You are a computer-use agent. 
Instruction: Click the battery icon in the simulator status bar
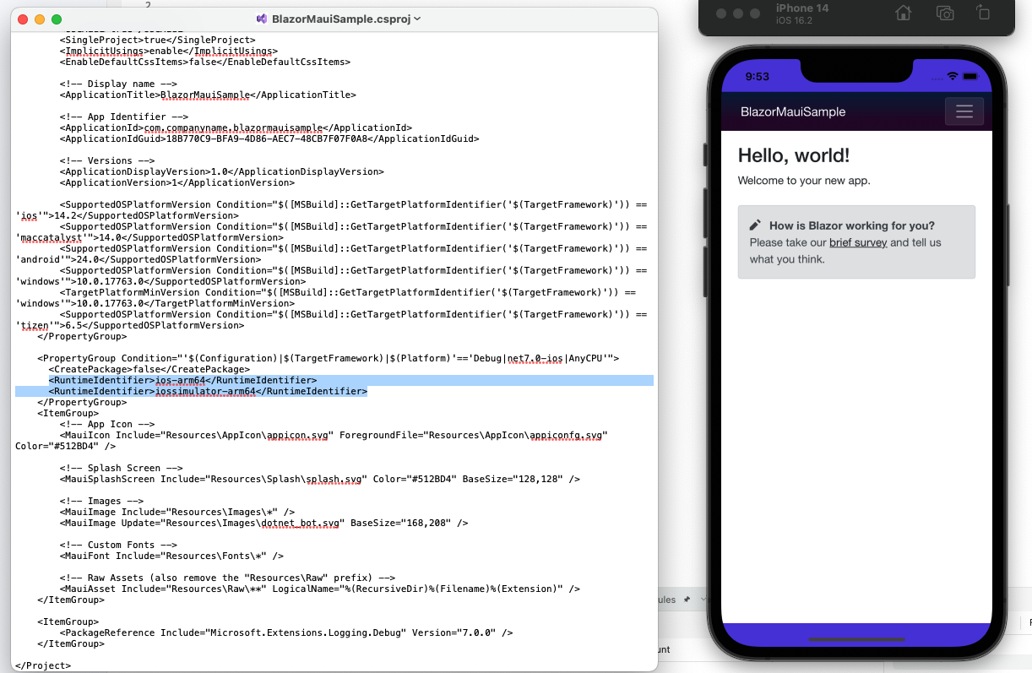point(970,76)
